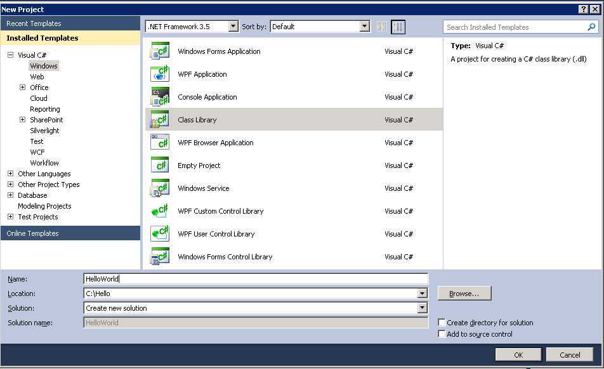The image size is (604, 369).
Task: Click the Windows Forms Application template icon
Action: click(159, 51)
